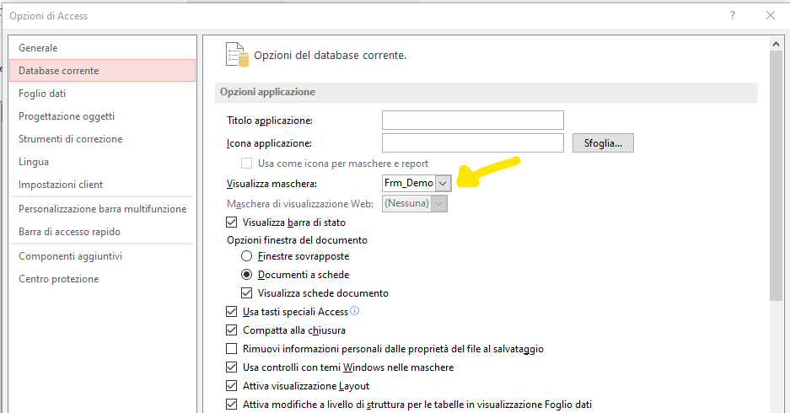Viewport: 790px width, 413px height.
Task: Select Documenti a schede option
Action: 246,275
